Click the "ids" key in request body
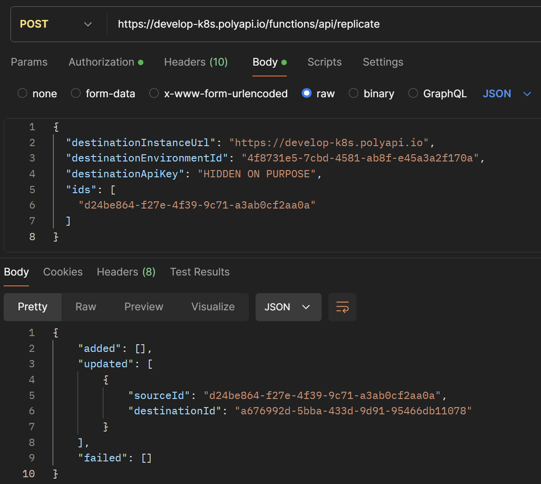Screen dimensions: 541x484 point(81,190)
